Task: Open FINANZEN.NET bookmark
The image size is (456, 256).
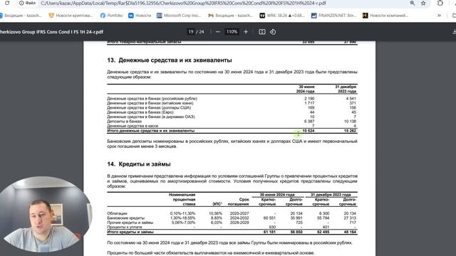Action: pos(334,16)
